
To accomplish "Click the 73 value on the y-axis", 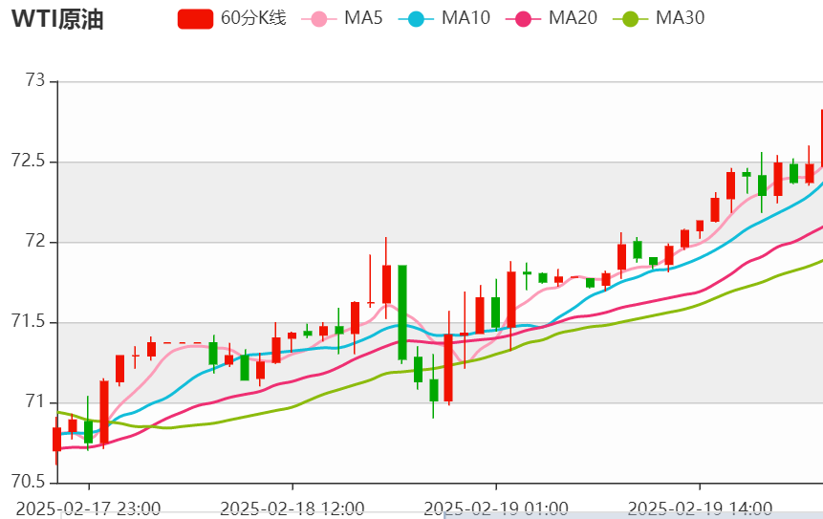I will pos(35,81).
